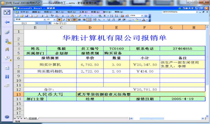Expand the Borders dropdown arrow

point(133,20)
